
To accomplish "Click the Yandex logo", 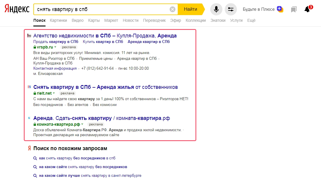I will (x=17, y=9).
